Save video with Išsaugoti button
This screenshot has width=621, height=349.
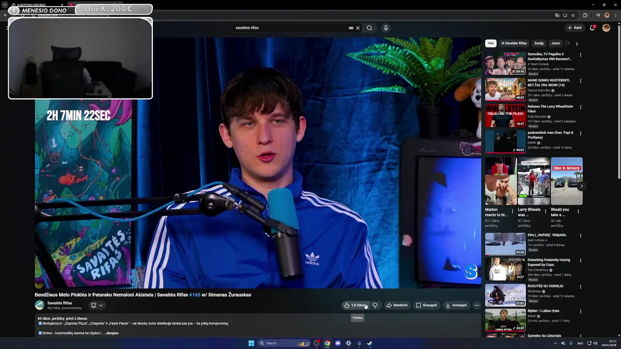tap(426, 305)
